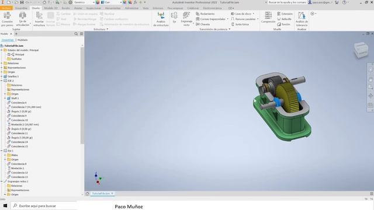Click the Eje de articulación tool
374x210 pixels.
(x=23, y=19)
